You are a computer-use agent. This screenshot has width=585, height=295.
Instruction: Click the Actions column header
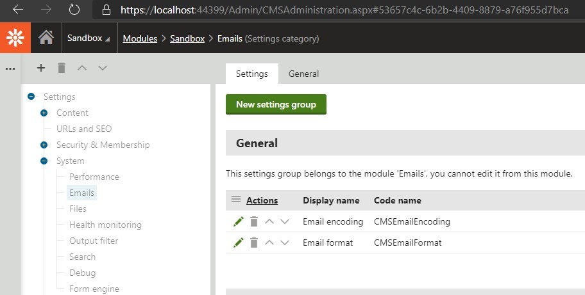click(262, 200)
